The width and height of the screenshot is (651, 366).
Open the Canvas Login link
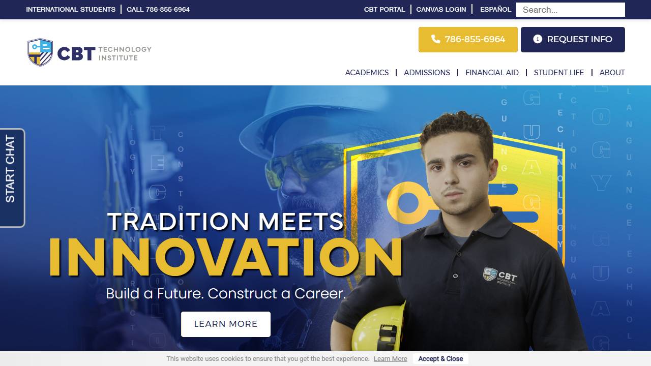441,9
